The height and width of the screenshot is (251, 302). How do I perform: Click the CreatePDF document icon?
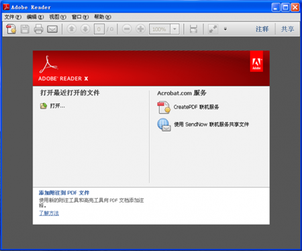point(164,107)
